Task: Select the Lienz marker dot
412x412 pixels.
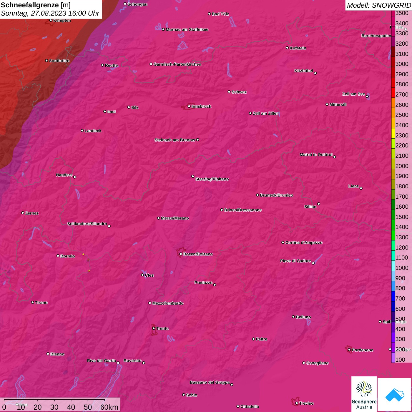Action: coord(361,188)
